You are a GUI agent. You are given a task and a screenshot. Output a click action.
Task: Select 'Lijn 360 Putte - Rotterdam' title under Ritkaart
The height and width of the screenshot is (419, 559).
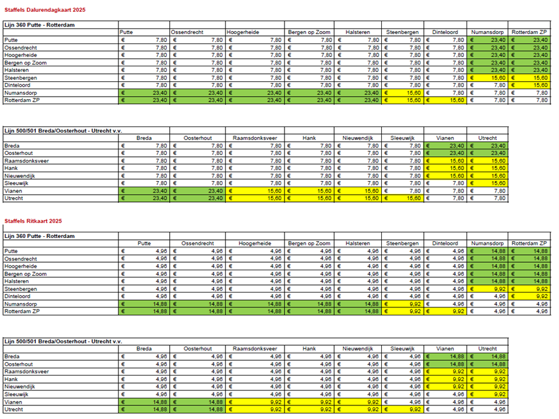pyautogui.click(x=40, y=236)
